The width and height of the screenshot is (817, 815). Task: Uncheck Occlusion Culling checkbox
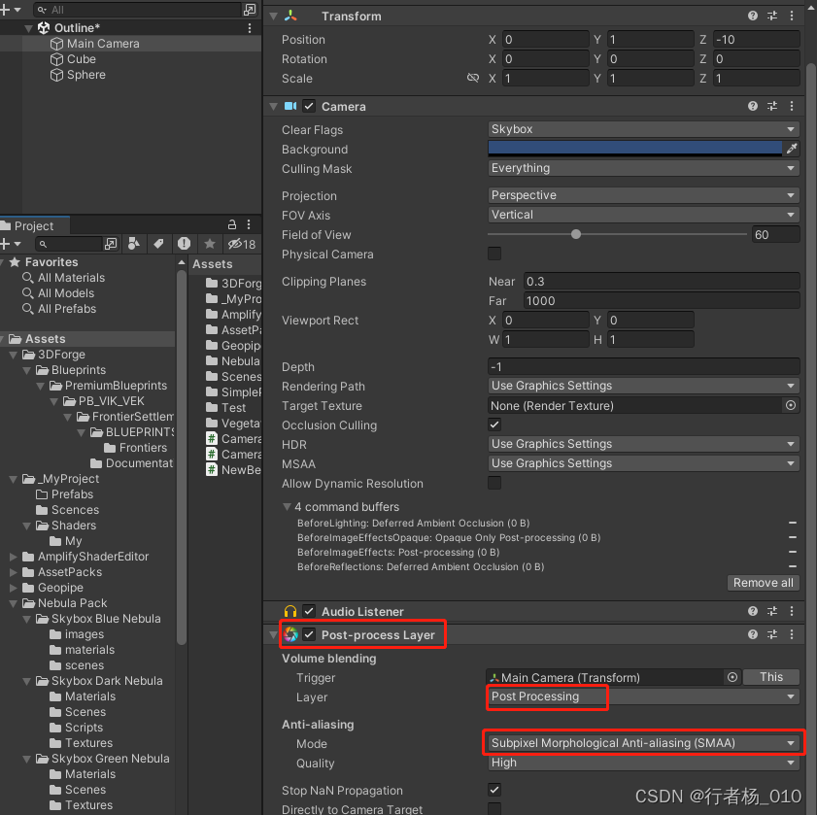pos(494,424)
